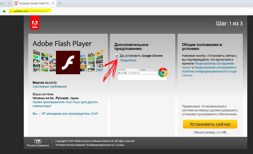Click the world map region icon
The image size is (253, 154).
(x=38, y=141)
